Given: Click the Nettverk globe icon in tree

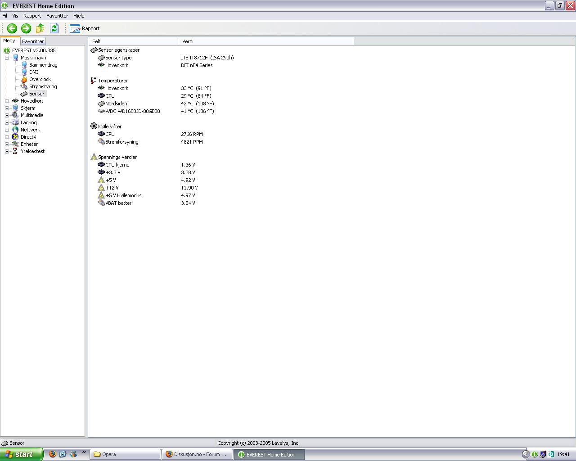Looking at the screenshot, I should pyautogui.click(x=15, y=130).
